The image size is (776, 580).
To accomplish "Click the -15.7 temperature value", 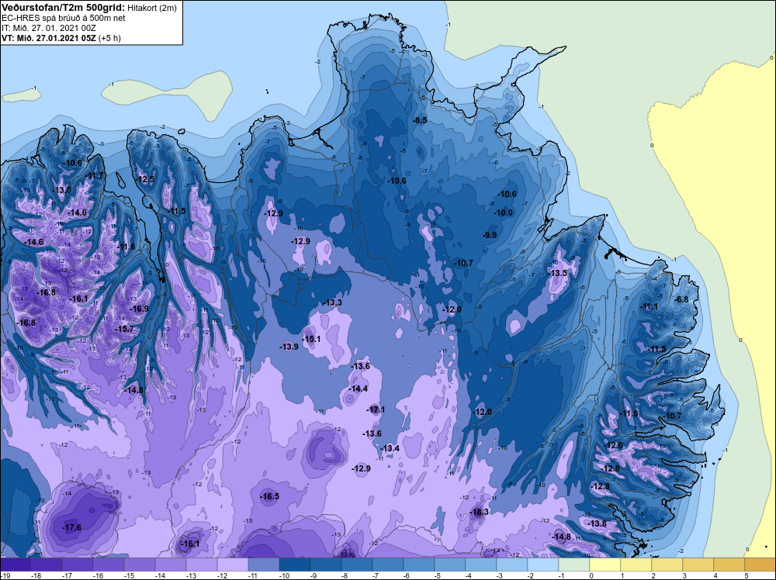I will [x=125, y=329].
